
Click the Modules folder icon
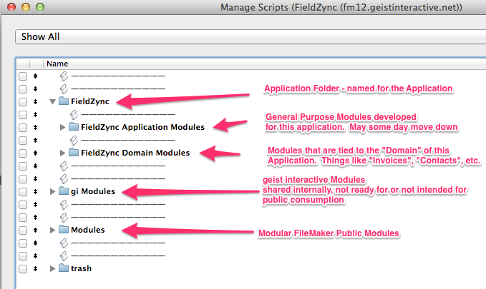pyautogui.click(x=64, y=230)
